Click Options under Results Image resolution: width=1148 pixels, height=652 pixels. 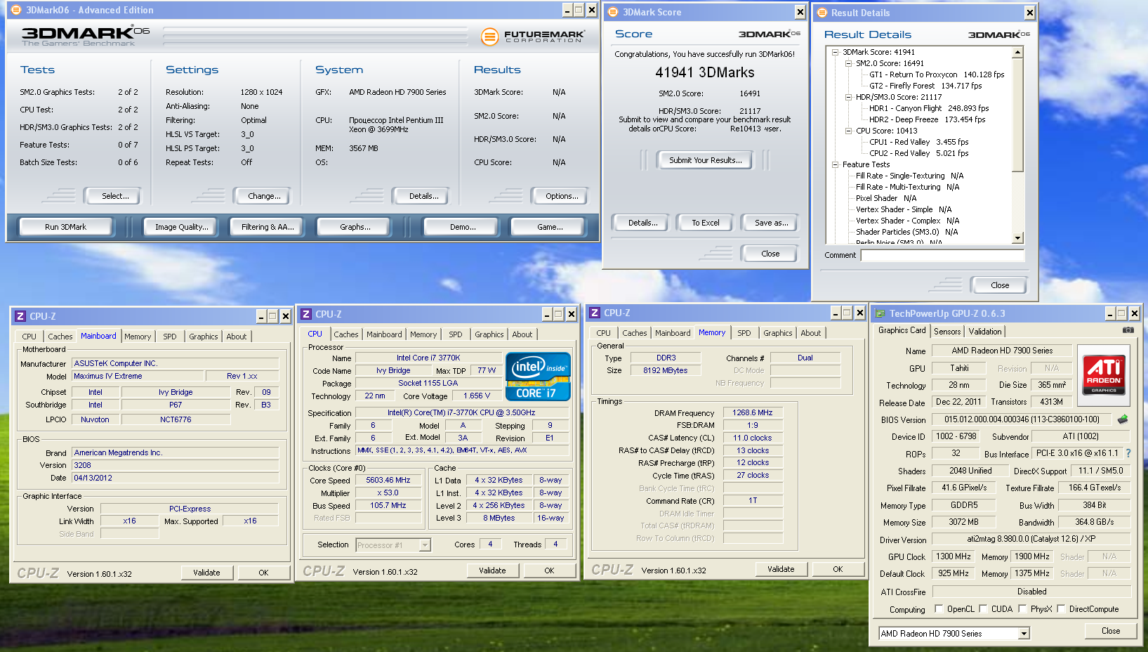click(x=562, y=196)
